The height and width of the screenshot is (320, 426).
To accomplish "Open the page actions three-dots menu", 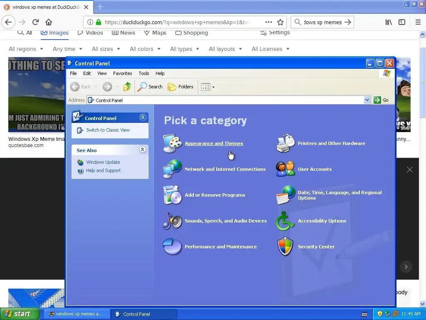I will tap(269, 22).
